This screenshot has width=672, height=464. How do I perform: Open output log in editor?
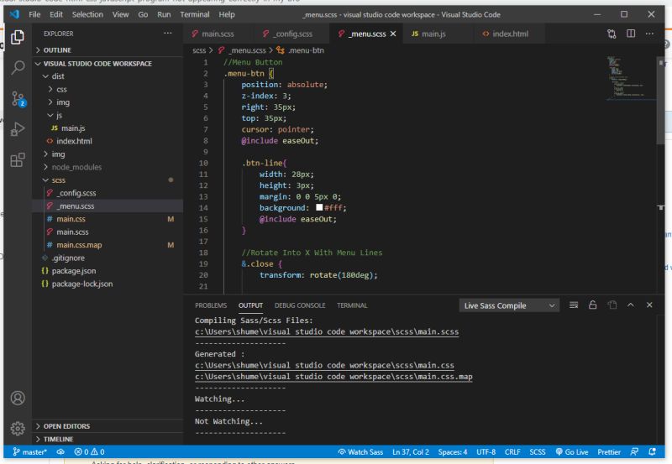pyautogui.click(x=612, y=305)
